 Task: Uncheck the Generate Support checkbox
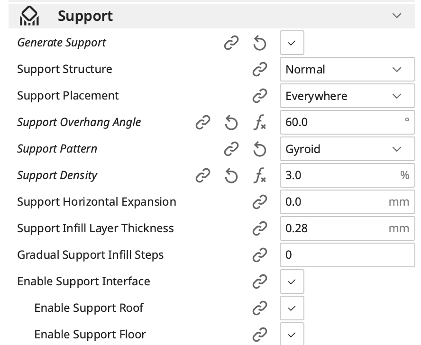point(292,43)
